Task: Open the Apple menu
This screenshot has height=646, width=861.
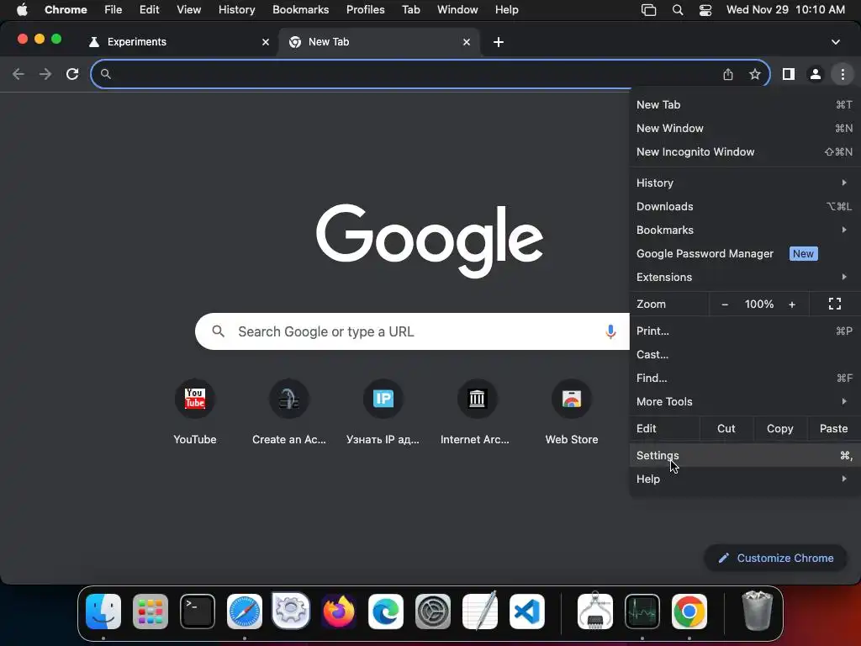Action: (22, 10)
